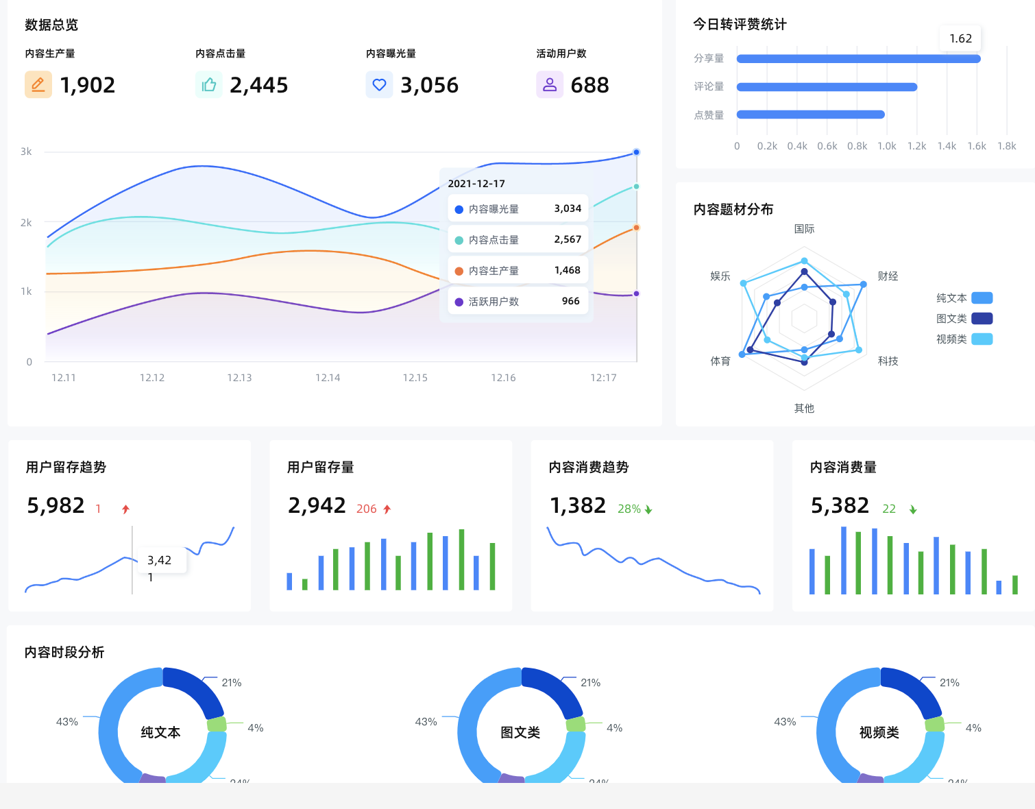The image size is (1035, 809).
Task: Click the 688 活动用户数 value
Action: click(x=590, y=85)
